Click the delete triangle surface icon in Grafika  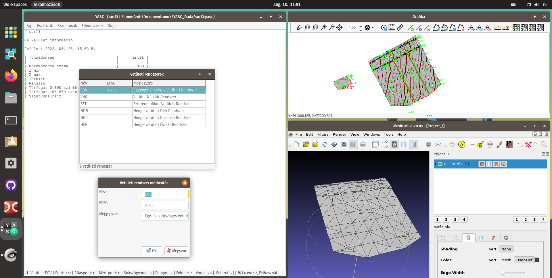tap(488, 28)
